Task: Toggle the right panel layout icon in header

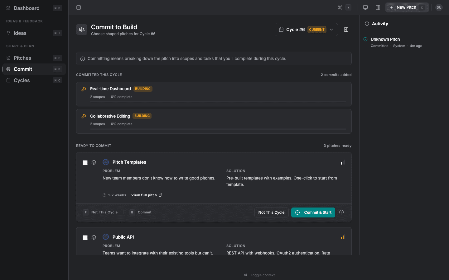Action: 378,7
